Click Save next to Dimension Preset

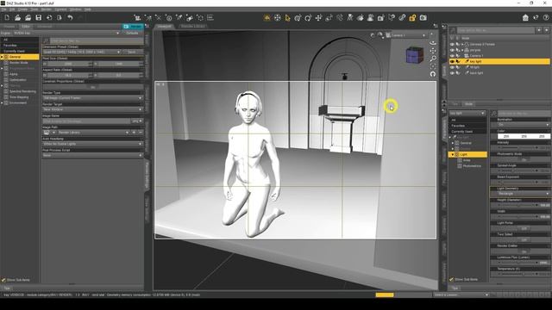(132, 52)
